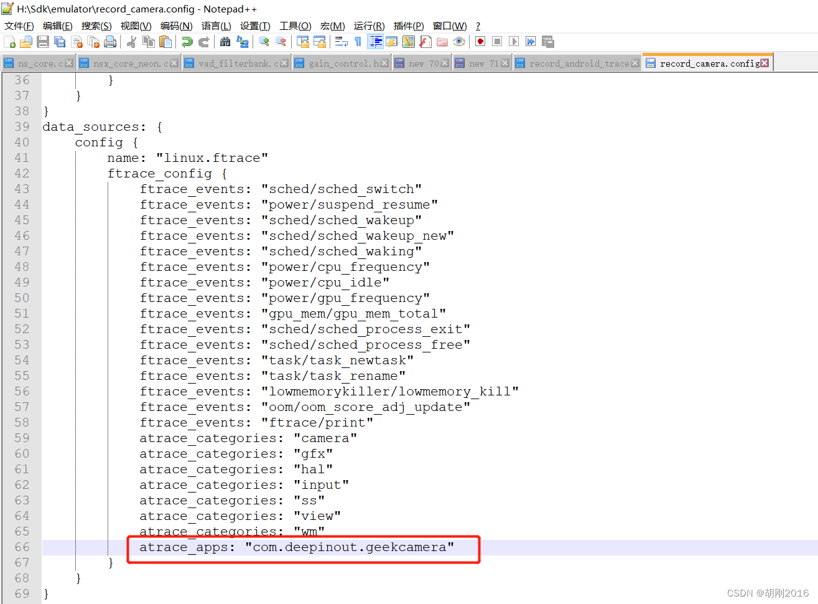
Task: Click the "ftrace/print" events line
Action: pyautogui.click(x=256, y=423)
